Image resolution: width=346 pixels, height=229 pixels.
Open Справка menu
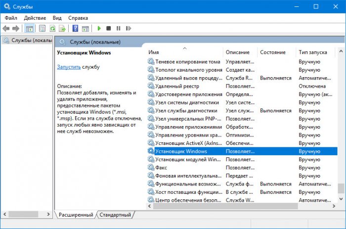[78, 18]
